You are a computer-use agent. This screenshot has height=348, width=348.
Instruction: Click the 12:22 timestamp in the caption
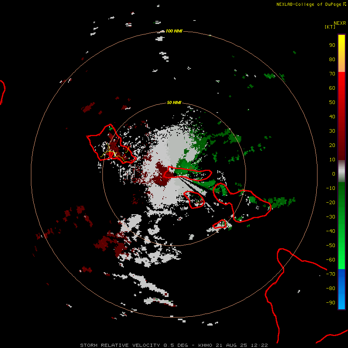point(259,345)
